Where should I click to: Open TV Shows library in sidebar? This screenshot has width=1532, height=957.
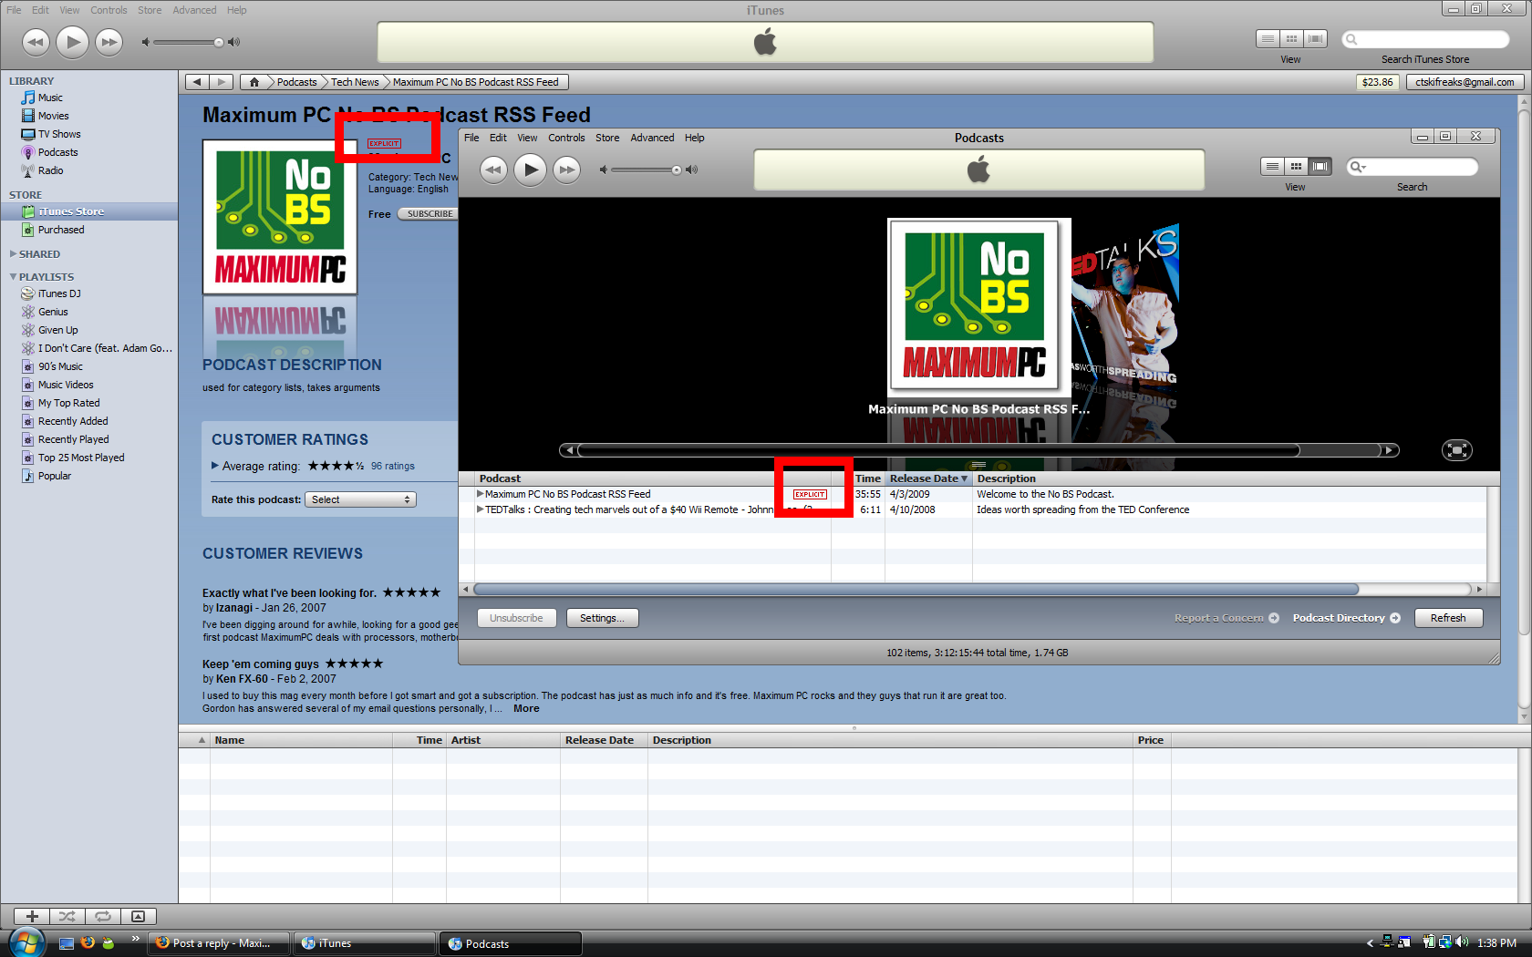click(59, 134)
